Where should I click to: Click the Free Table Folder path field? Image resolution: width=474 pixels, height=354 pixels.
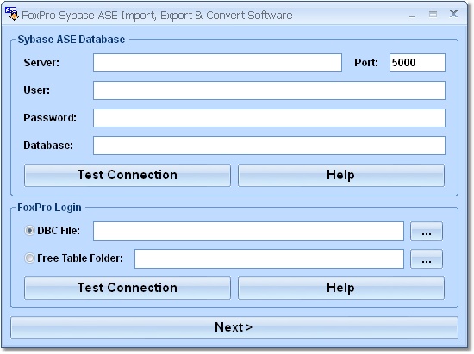269,259
